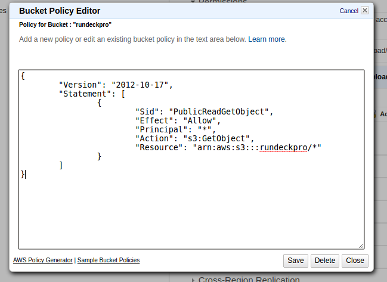Open the Learn more link

[267, 39]
